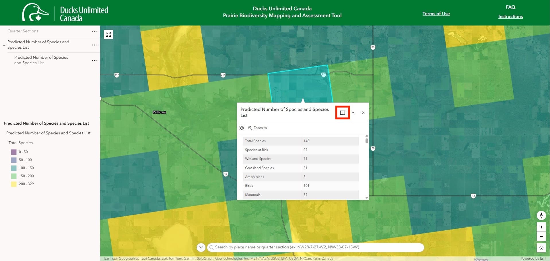Click the Powered by Esri attribution

pyautogui.click(x=533, y=258)
